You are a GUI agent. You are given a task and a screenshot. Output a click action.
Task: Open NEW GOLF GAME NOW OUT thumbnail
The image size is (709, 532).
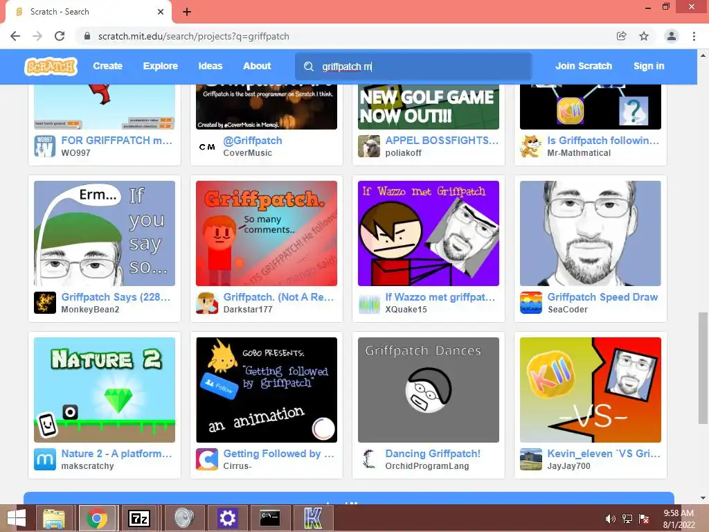pyautogui.click(x=428, y=107)
